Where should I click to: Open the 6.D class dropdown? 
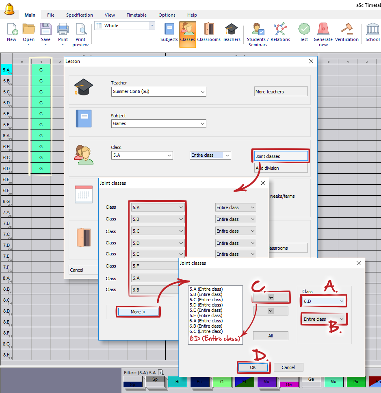coord(324,301)
